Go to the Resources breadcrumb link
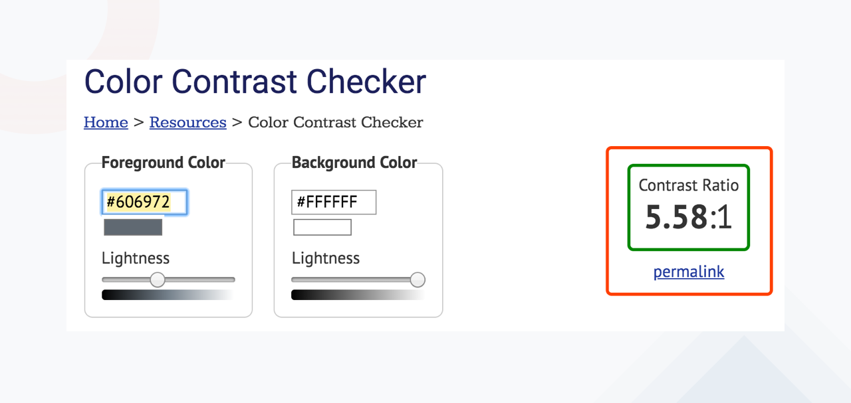Image resolution: width=851 pixels, height=403 pixels. (187, 122)
